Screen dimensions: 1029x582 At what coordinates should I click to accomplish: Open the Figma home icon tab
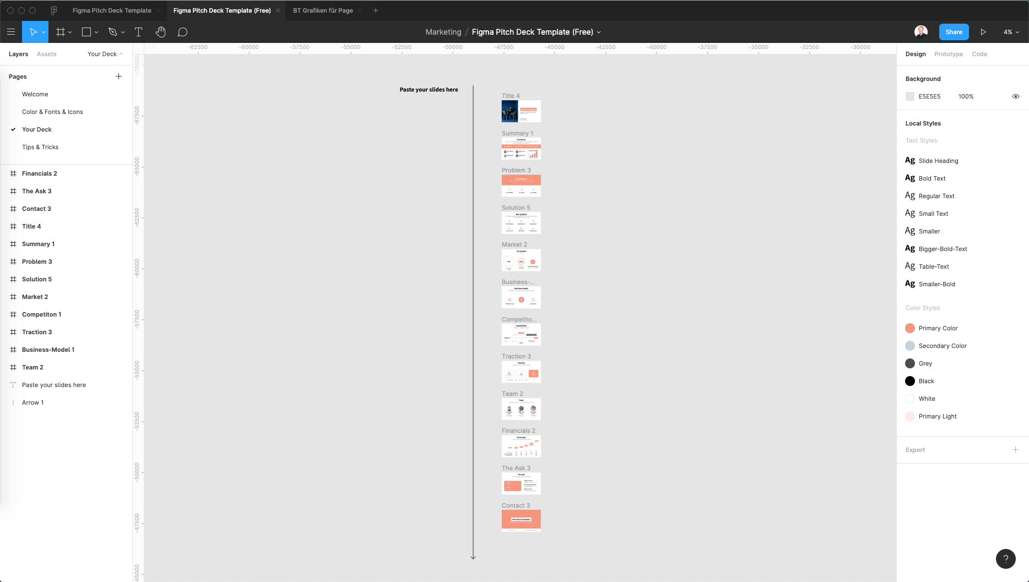[54, 10]
